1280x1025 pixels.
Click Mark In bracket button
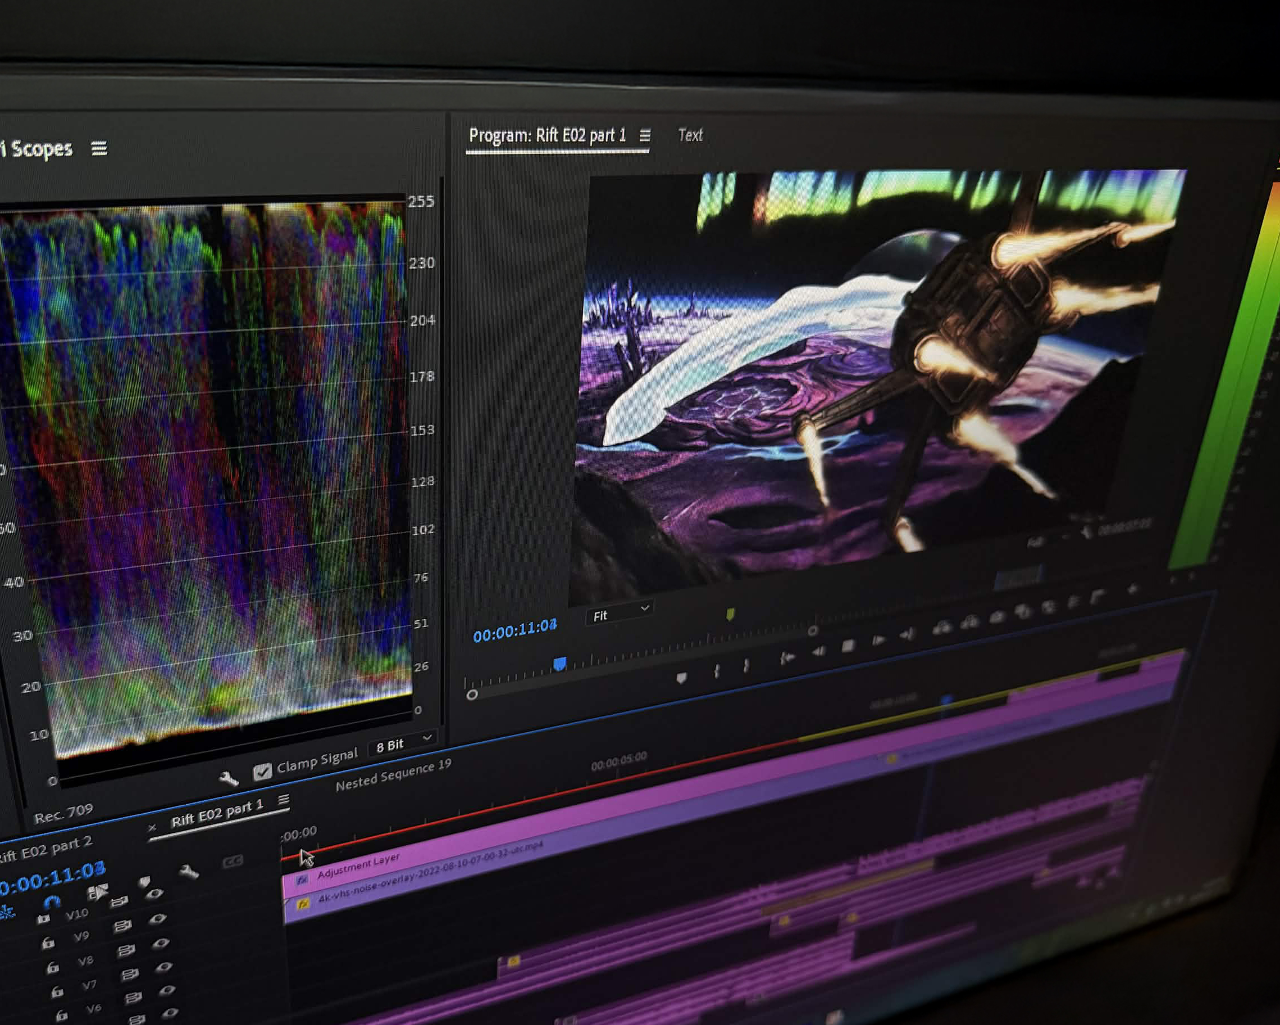click(x=717, y=671)
